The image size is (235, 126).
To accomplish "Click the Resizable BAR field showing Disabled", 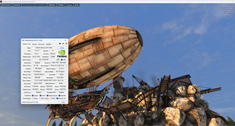I will coord(61,92).
